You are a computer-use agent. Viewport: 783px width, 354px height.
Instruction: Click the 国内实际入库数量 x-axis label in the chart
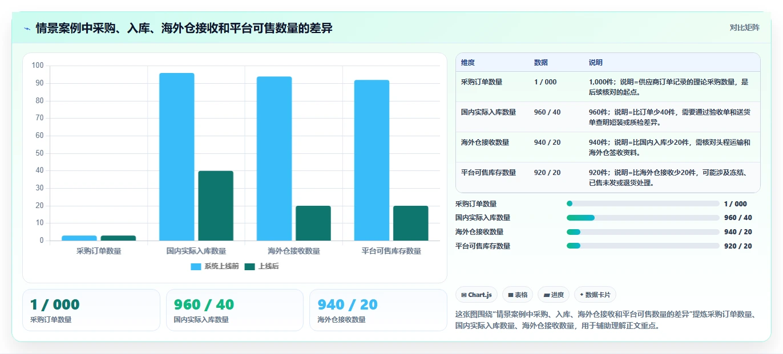(x=196, y=251)
